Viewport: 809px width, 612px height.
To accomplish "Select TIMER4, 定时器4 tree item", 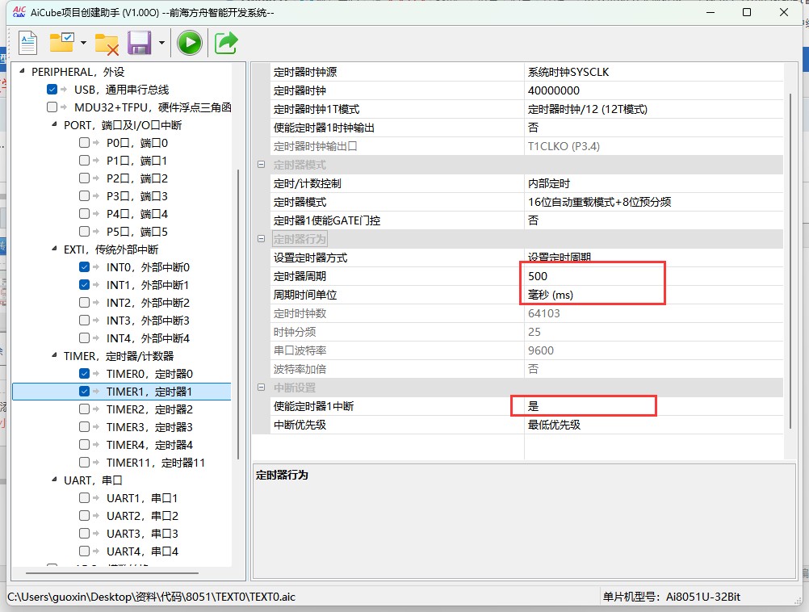I will point(149,445).
